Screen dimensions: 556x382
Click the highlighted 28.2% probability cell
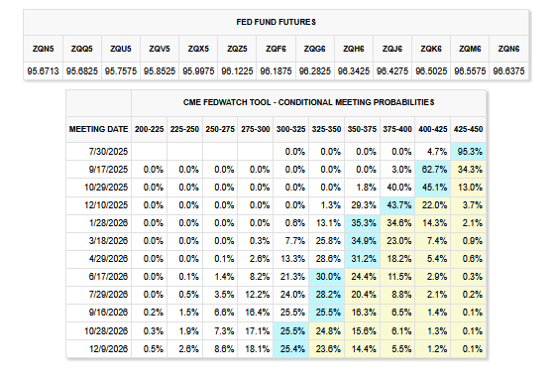[327, 295]
